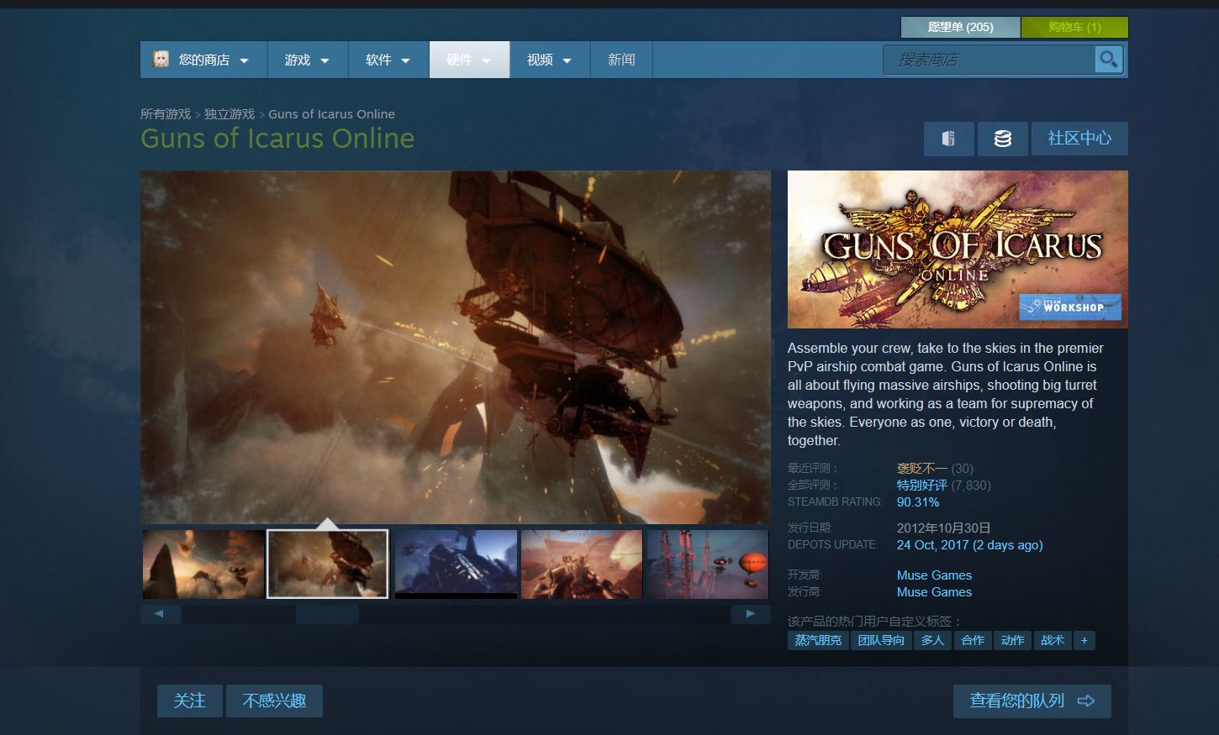Go to 社区中心 community hub
The width and height of the screenshot is (1219, 735).
pyautogui.click(x=1079, y=139)
